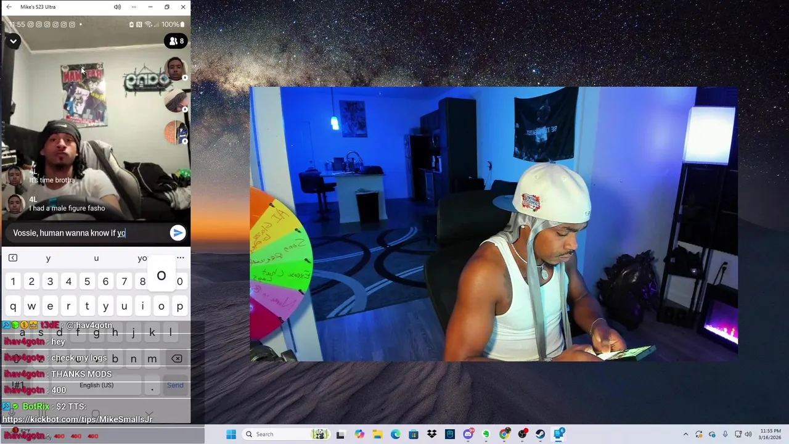Open Phone Link from the taskbar
789x444 pixels.
pyautogui.click(x=559, y=434)
